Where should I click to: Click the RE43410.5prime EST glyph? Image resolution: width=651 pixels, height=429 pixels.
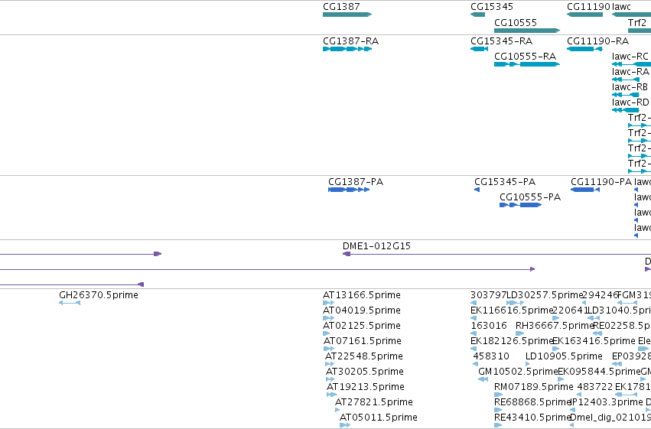point(498,425)
